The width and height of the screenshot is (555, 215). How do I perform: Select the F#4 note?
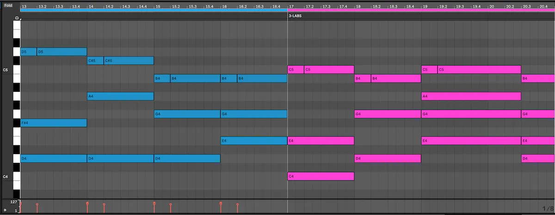tap(54, 123)
